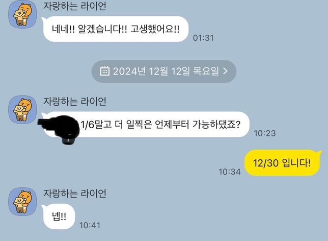Click the 01:31 timestamp
Image resolution: width=328 pixels, height=241 pixels.
pyautogui.click(x=203, y=38)
